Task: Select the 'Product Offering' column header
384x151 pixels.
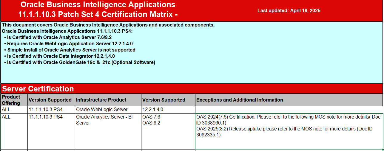Action: tap(14, 100)
